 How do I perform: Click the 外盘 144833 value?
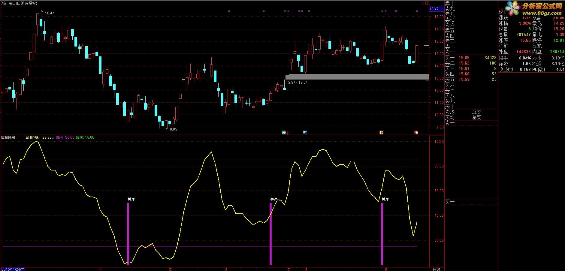pyautogui.click(x=524, y=52)
